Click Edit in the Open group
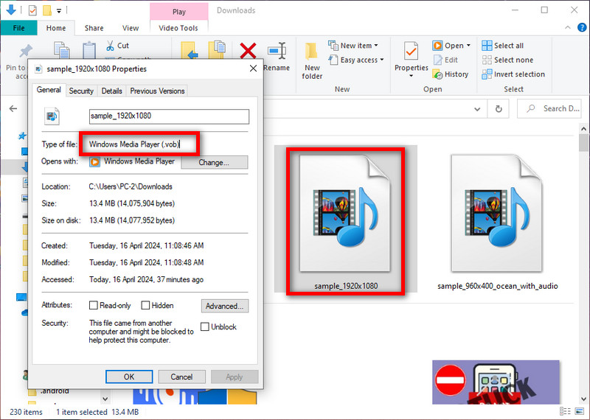Screen dimensions: 590x420 click(445, 60)
